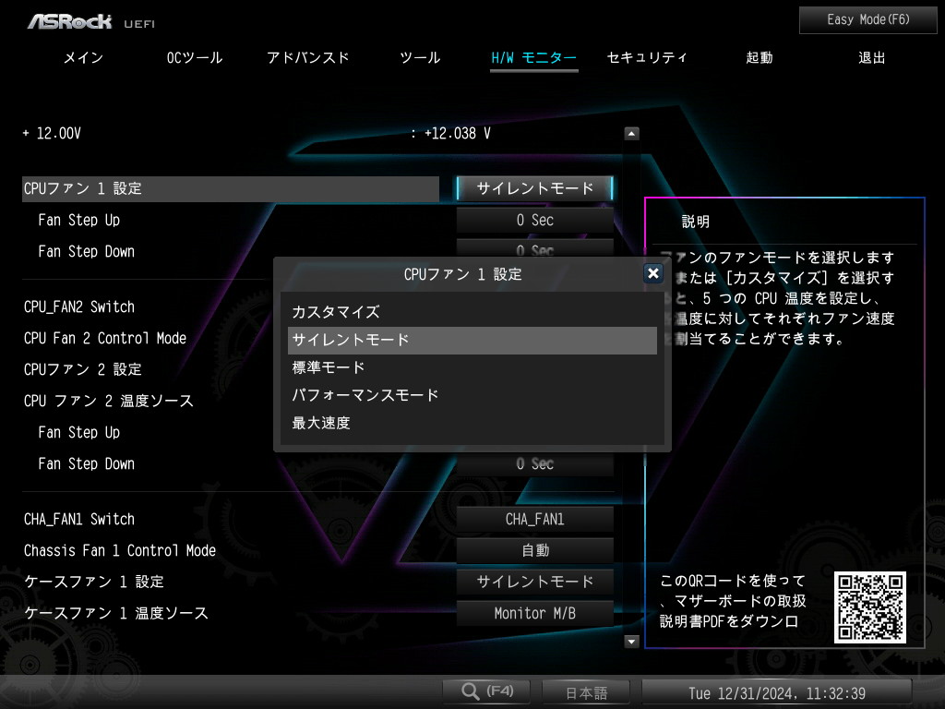This screenshot has width=945, height=709.
Task: Open Chassis Fan 1 Control Mode 自動 dropdown
Action: pos(534,550)
